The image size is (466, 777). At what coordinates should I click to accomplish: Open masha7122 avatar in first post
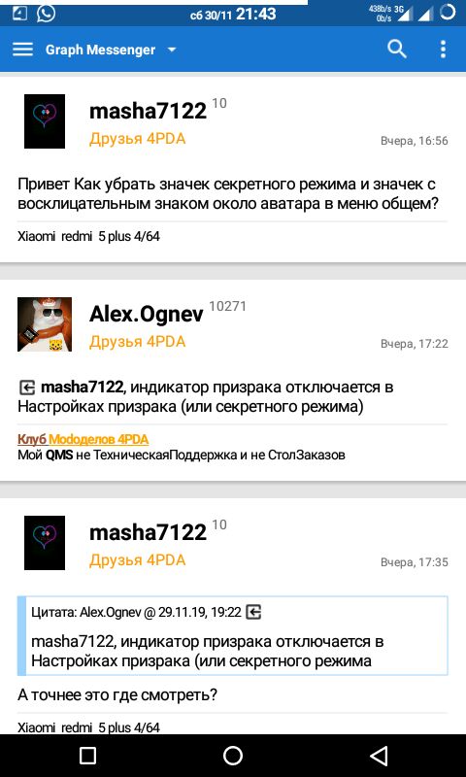pyautogui.click(x=45, y=121)
